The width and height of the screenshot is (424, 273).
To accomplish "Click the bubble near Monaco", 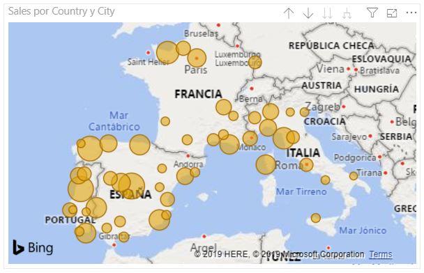I will (250, 138).
